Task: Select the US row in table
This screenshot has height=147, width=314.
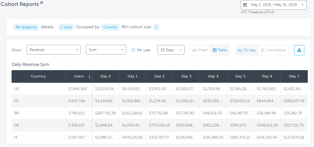Action: click(17, 89)
